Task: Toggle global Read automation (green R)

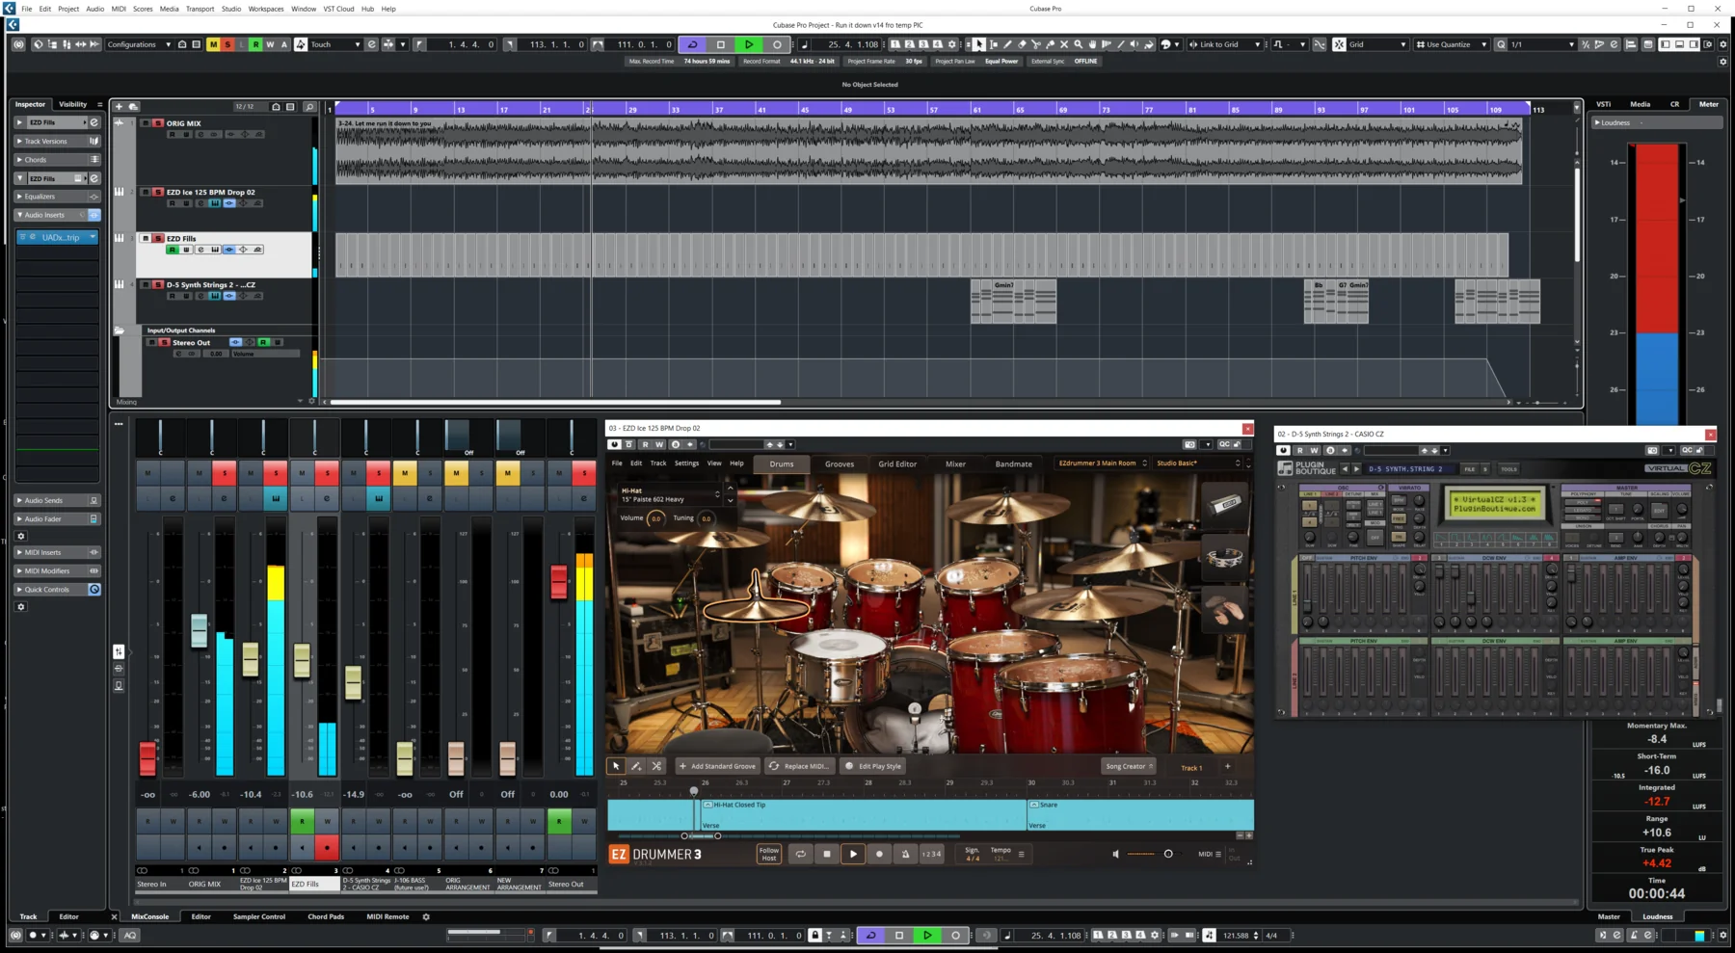Action: [x=255, y=44]
